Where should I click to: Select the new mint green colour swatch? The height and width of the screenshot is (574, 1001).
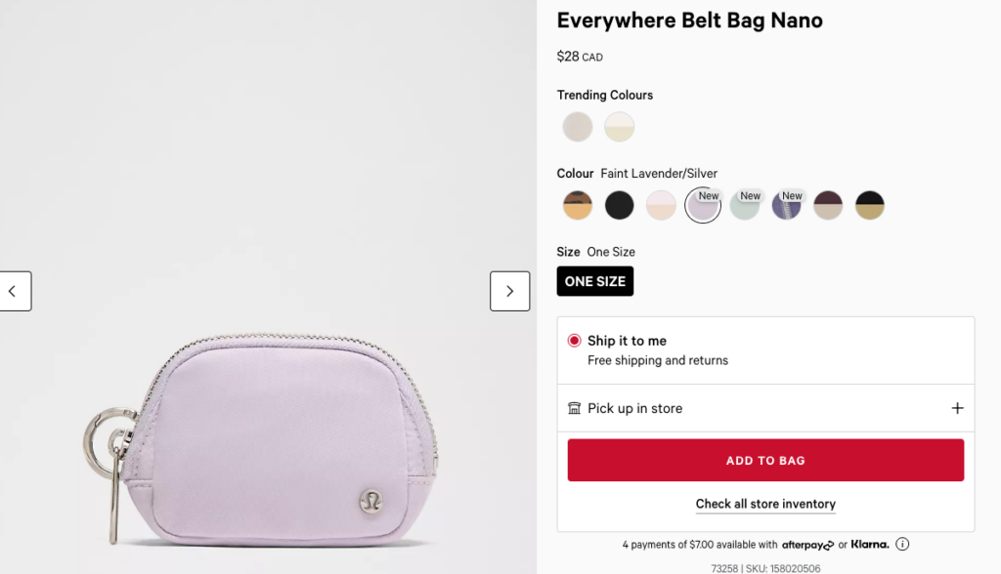click(x=744, y=205)
